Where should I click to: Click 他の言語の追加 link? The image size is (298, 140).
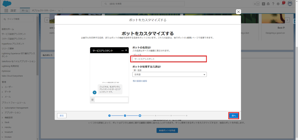[x=140, y=81]
